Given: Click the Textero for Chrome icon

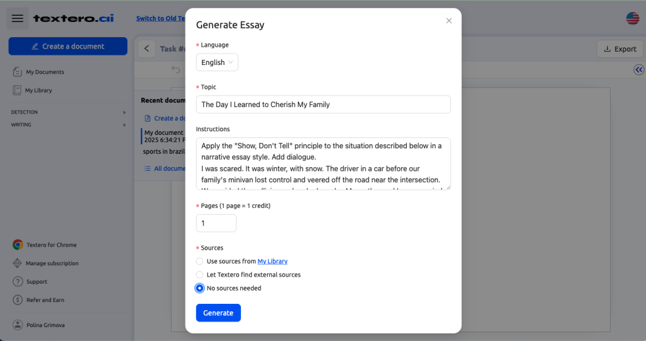Looking at the screenshot, I should (x=18, y=245).
